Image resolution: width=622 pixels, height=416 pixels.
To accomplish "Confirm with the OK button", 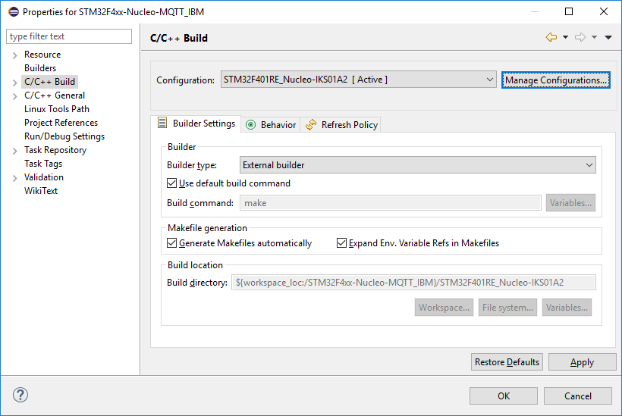I will (x=504, y=396).
